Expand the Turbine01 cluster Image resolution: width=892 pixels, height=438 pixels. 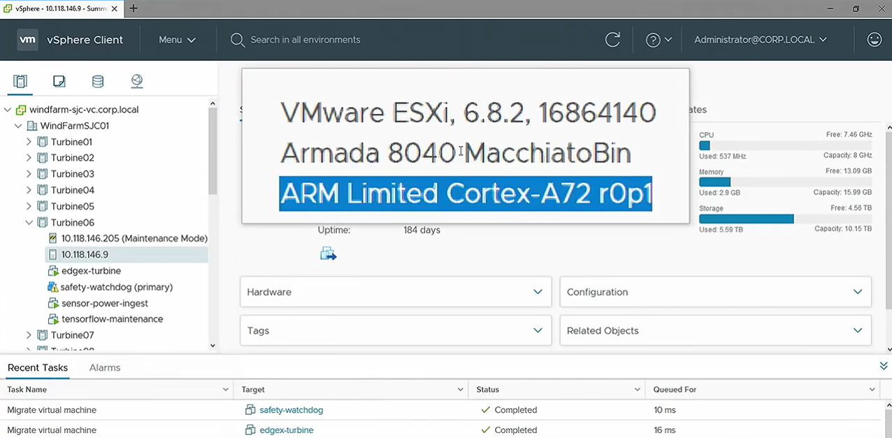29,142
